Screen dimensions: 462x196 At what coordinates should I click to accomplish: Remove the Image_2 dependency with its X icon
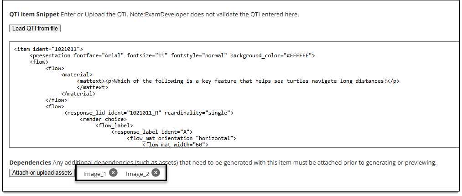pyautogui.click(x=156, y=173)
